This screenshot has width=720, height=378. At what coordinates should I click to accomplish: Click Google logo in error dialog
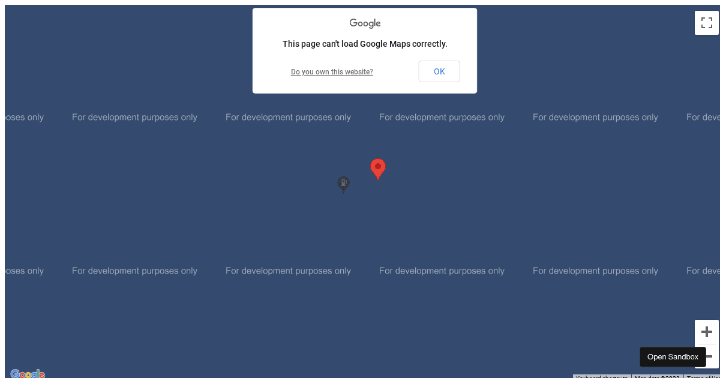pos(365,23)
